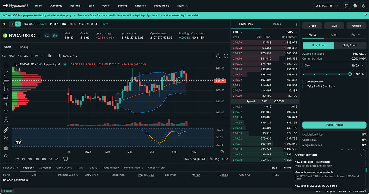369x194 pixels.
Task: Open the Open Orders tab
Action: [64, 168]
